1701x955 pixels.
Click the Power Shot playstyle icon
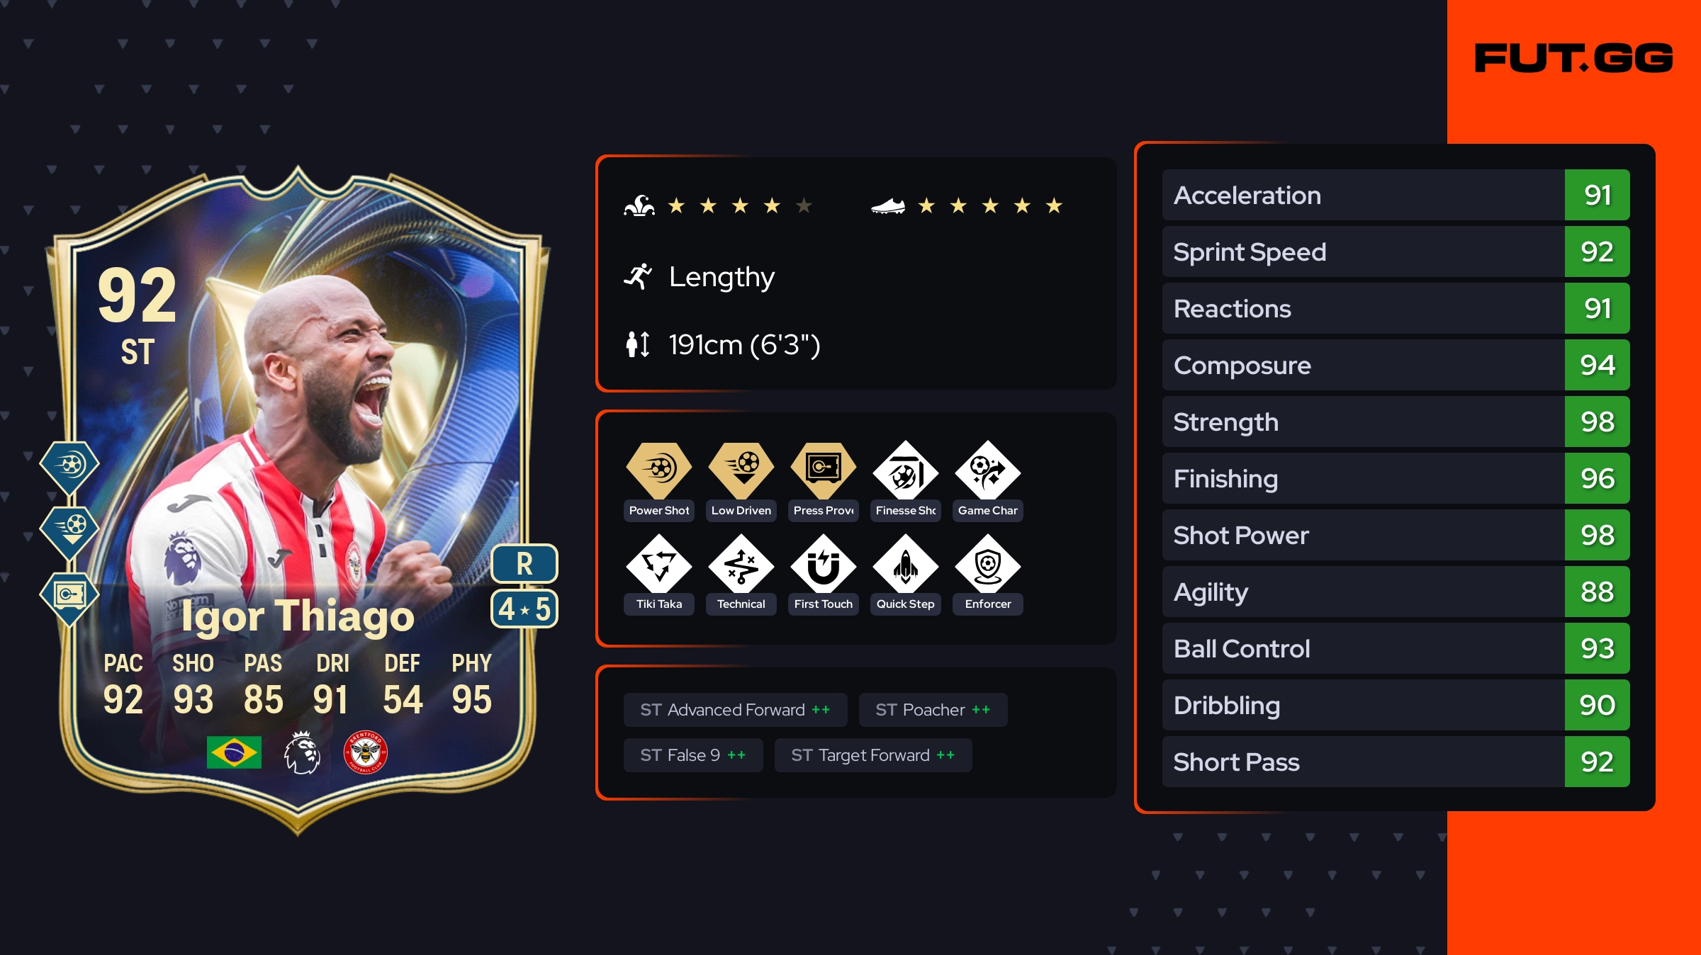(659, 469)
